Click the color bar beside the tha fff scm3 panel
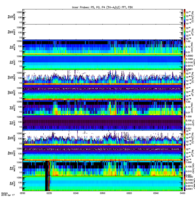195x208 pixels. pyautogui.click(x=185, y=32)
